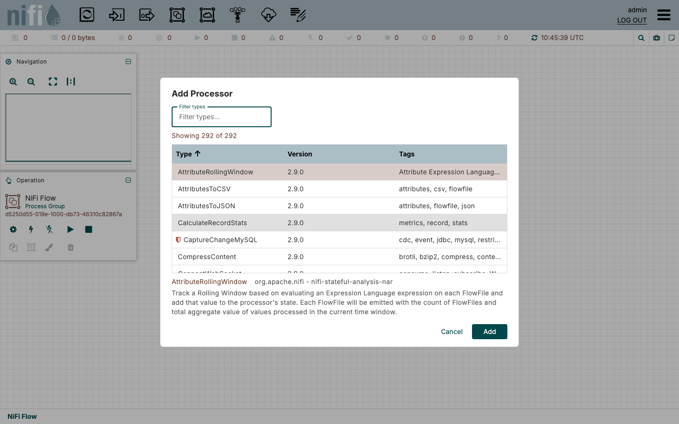Select the Input Port toolbar icon

pos(117,15)
